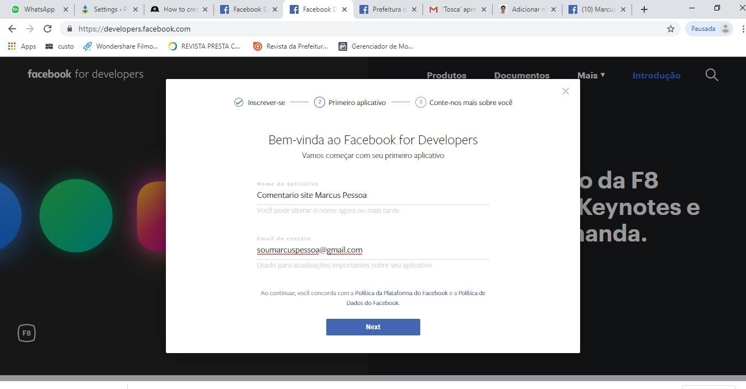
Task: Click the facebook for developers logo
Action: point(85,74)
